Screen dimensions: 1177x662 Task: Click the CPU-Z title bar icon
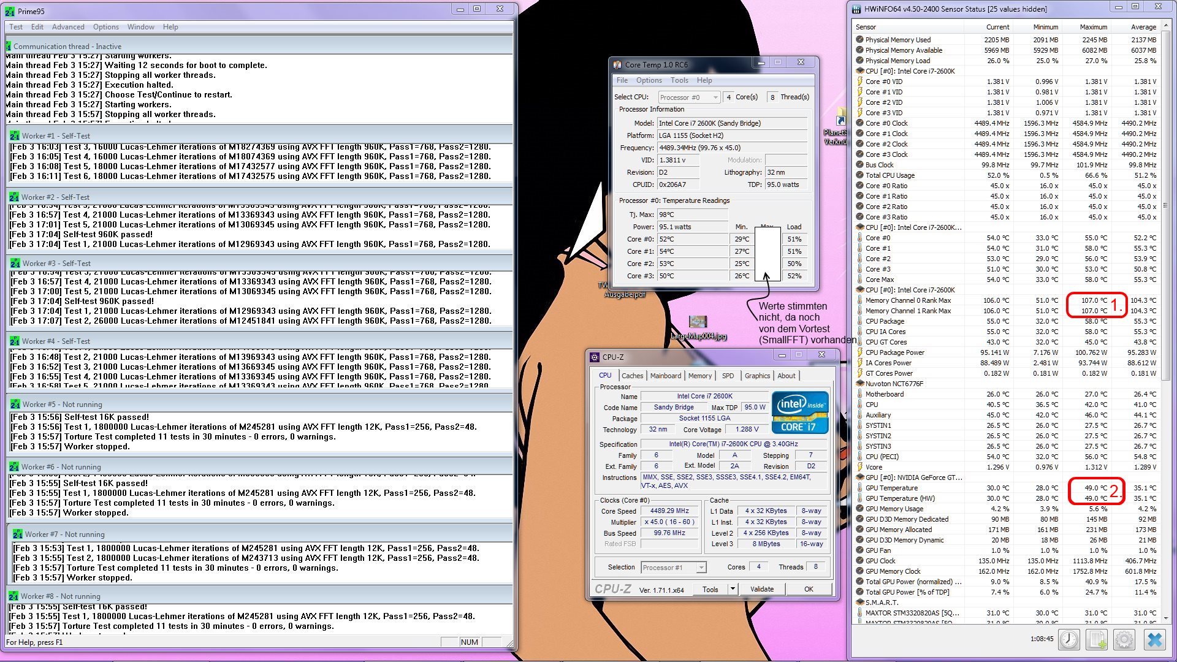tap(595, 357)
